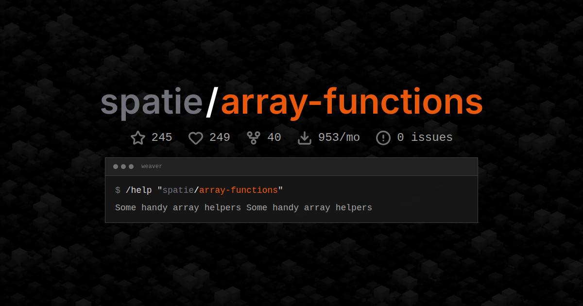Click the heart icon showing 249 likes
Viewport: 583px width, 306px height.
(196, 137)
